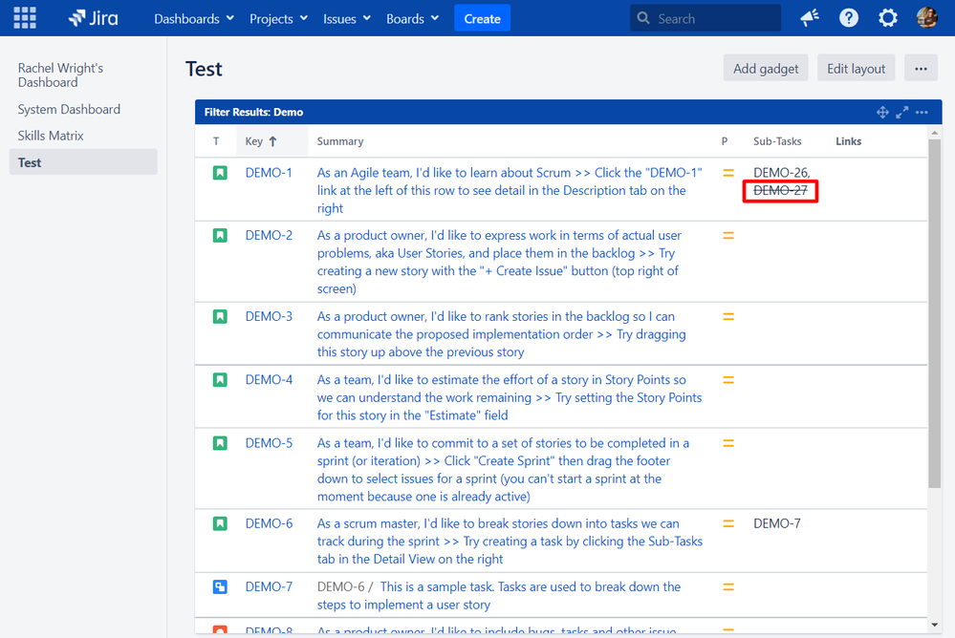Open the DEMO-3 issue key link
The width and height of the screenshot is (955, 638).
tap(269, 316)
